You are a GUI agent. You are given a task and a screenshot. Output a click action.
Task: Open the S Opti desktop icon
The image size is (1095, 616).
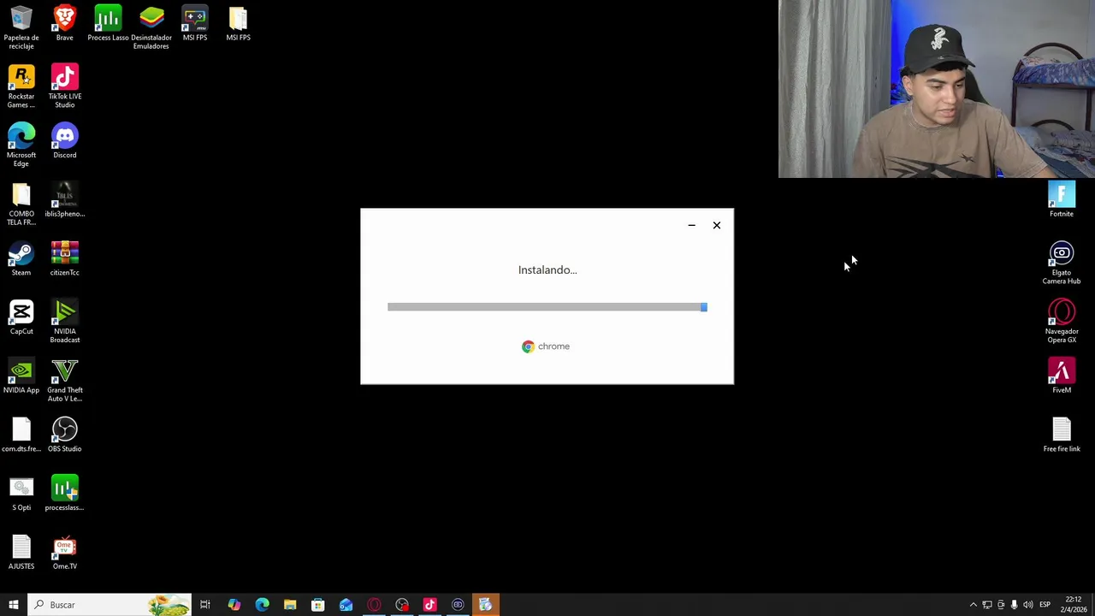point(21,494)
